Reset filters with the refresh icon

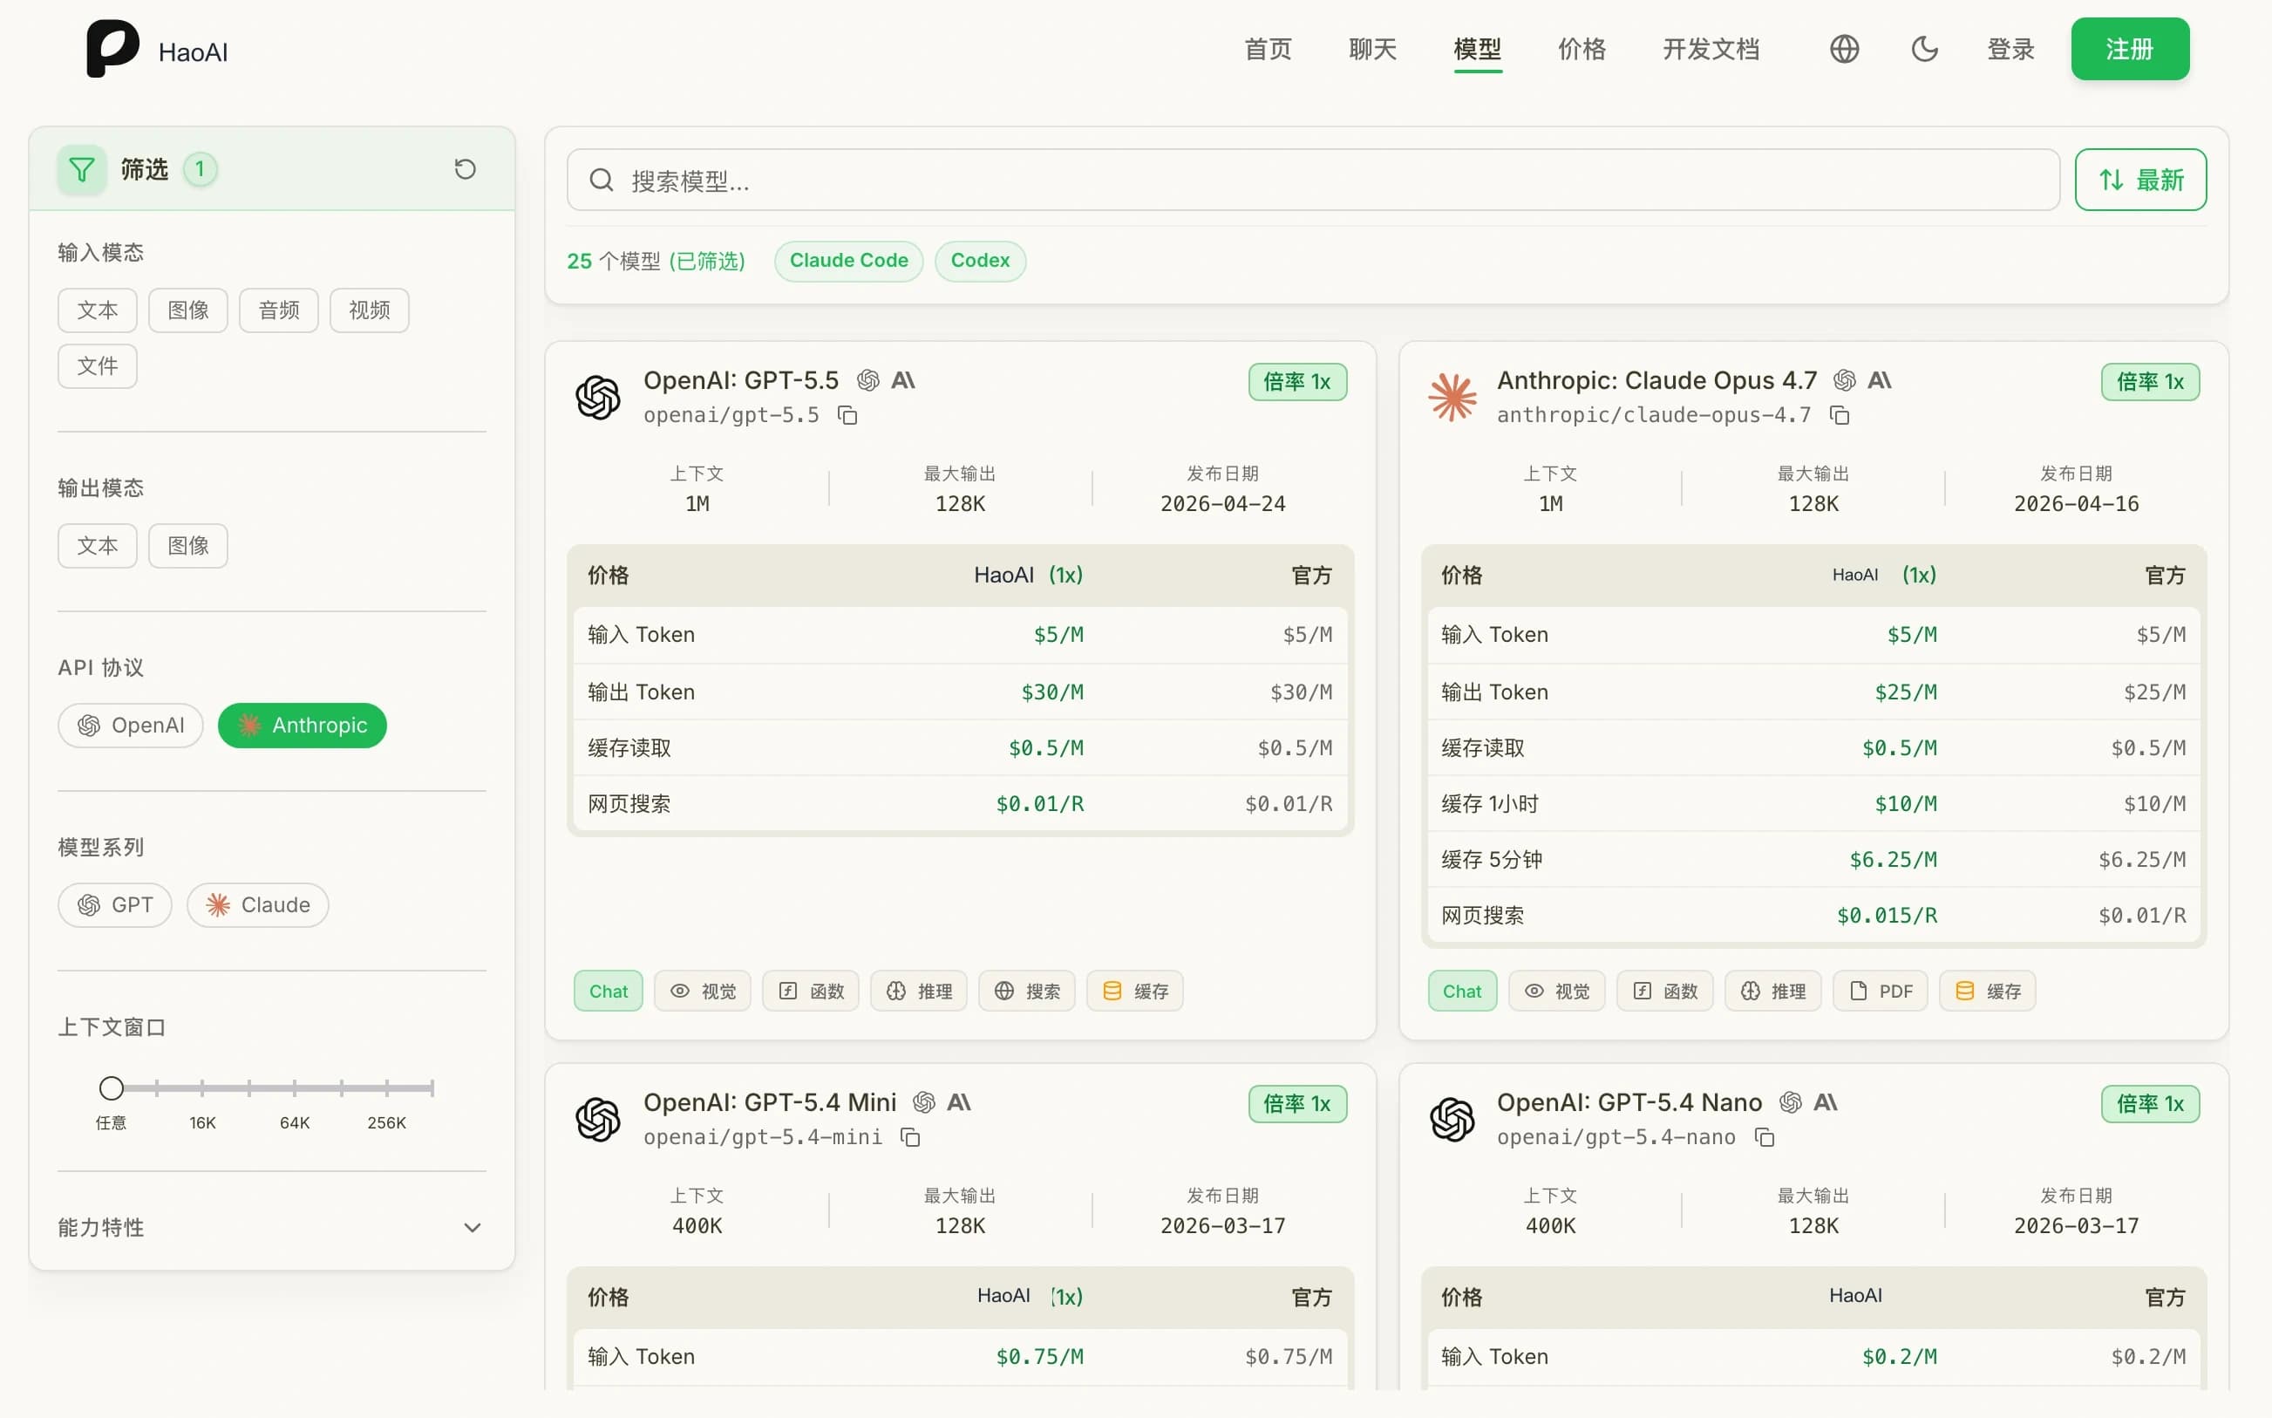coord(465,169)
